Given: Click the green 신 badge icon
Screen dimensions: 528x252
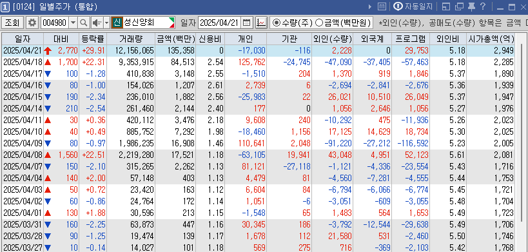Looking at the screenshot, I should (117, 23).
